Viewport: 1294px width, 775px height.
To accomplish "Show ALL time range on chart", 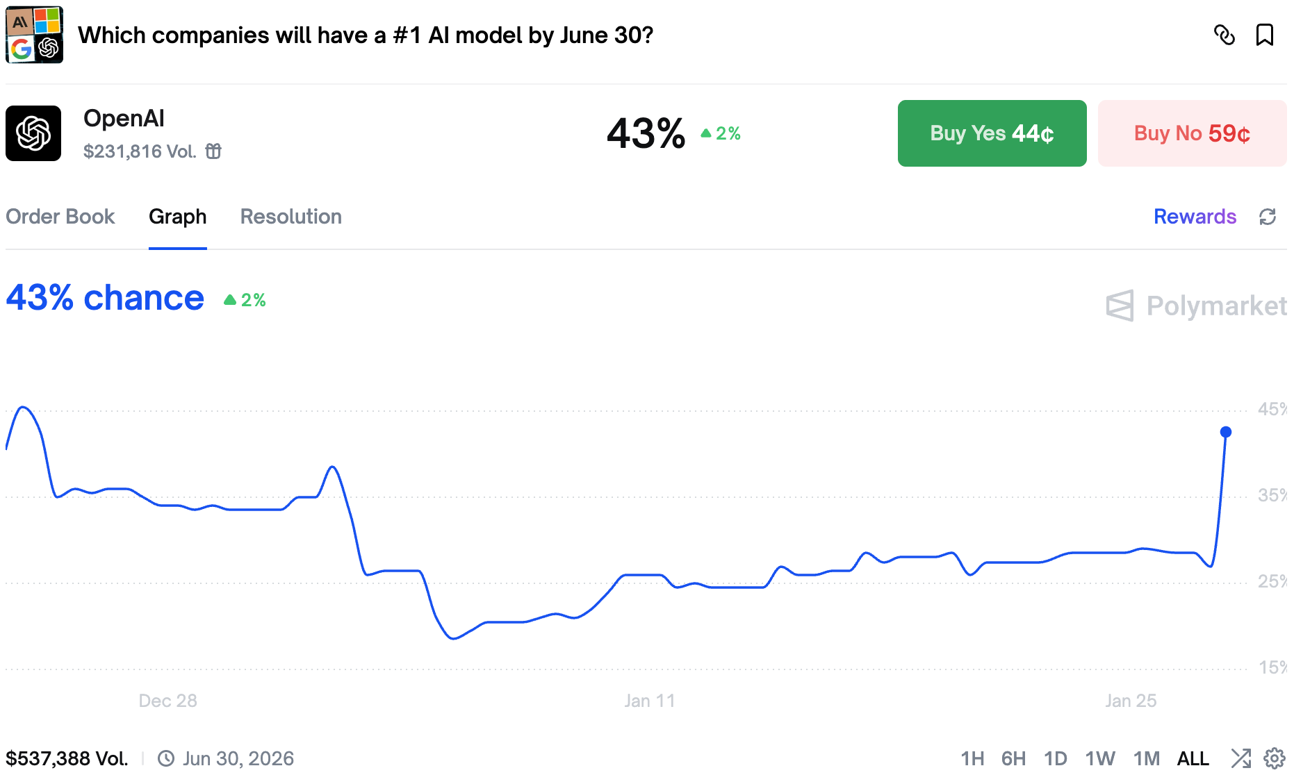I will pyautogui.click(x=1193, y=758).
